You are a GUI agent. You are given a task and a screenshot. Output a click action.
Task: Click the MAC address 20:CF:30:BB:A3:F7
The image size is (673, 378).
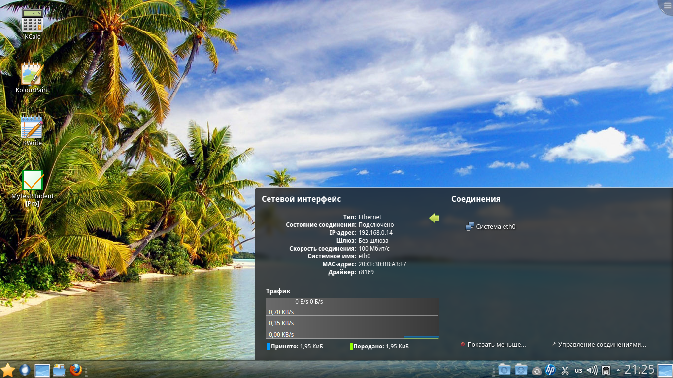point(382,264)
